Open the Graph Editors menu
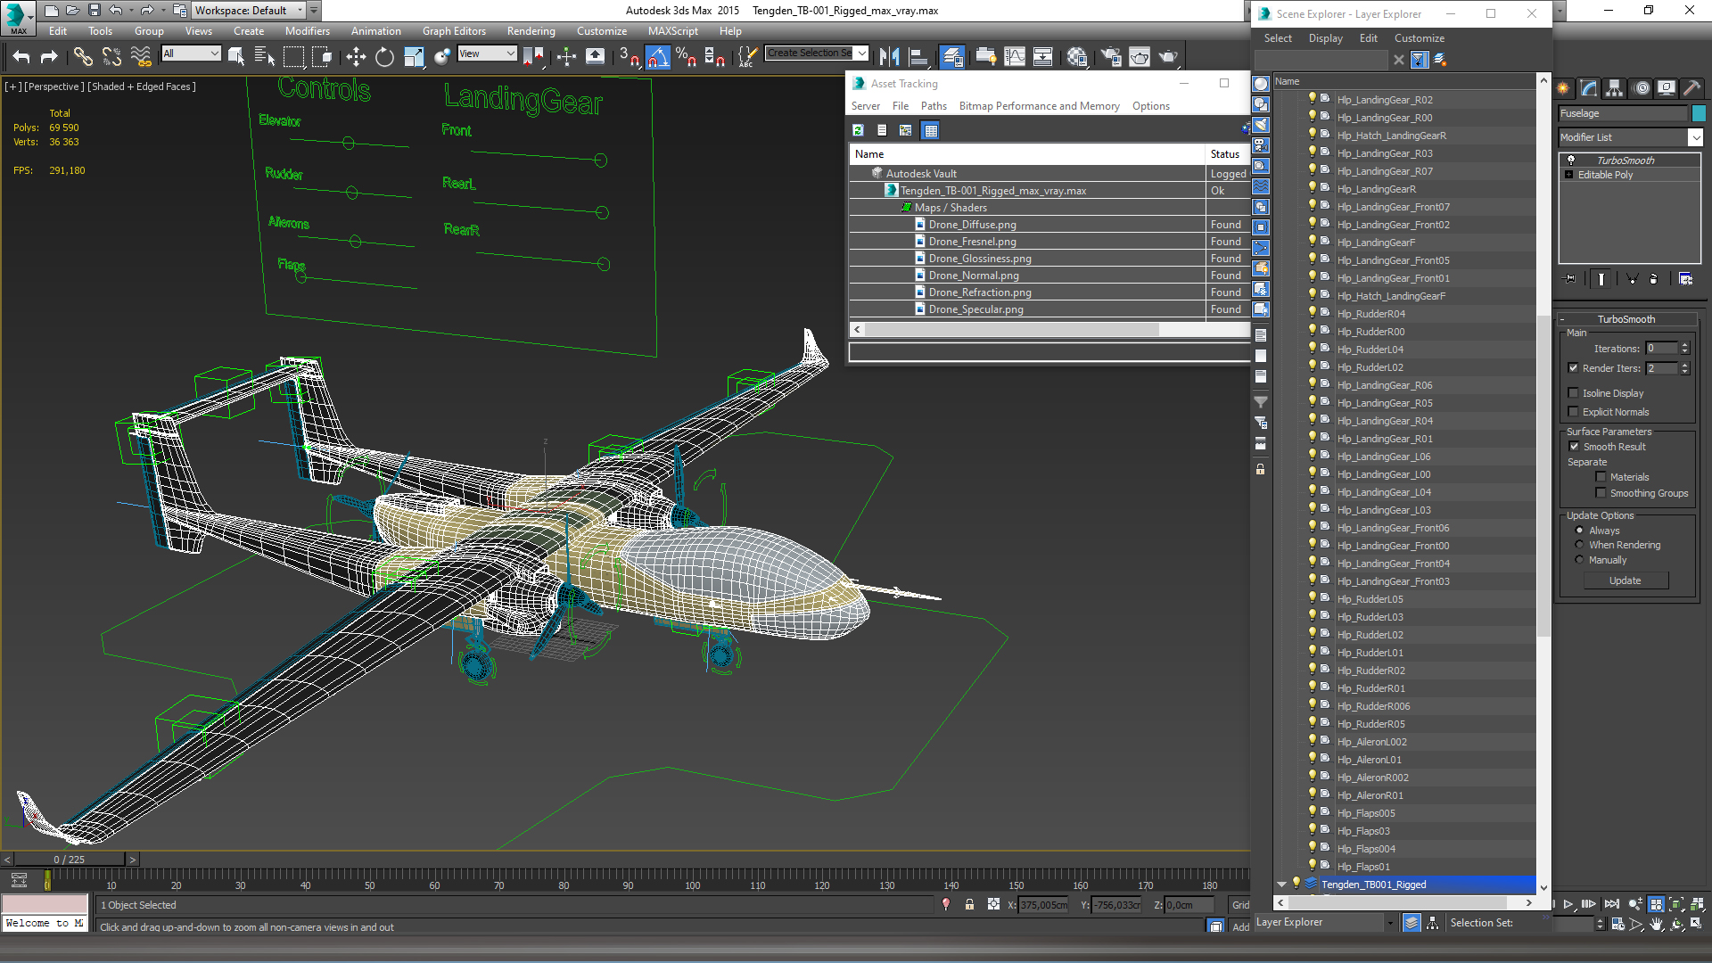 point(454,31)
